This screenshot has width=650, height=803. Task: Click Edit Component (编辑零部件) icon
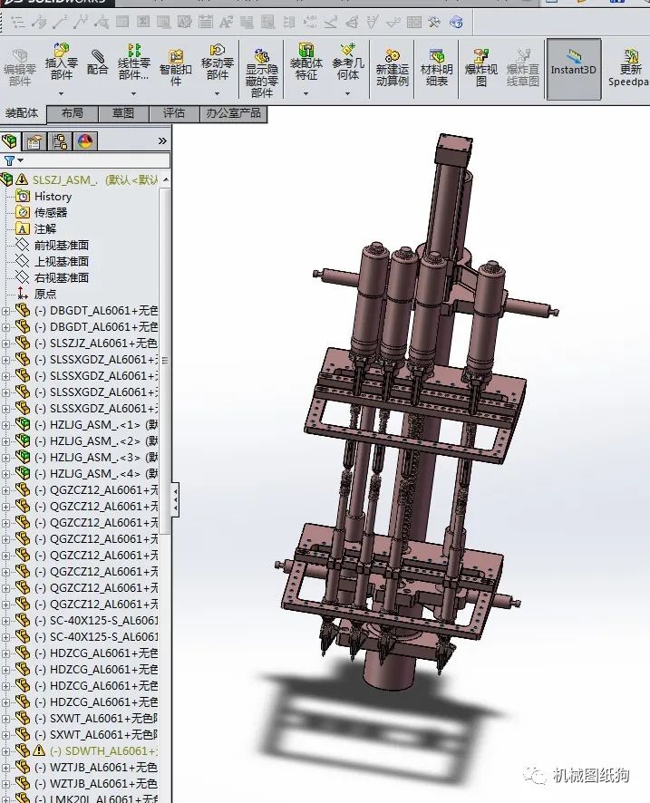click(x=19, y=55)
